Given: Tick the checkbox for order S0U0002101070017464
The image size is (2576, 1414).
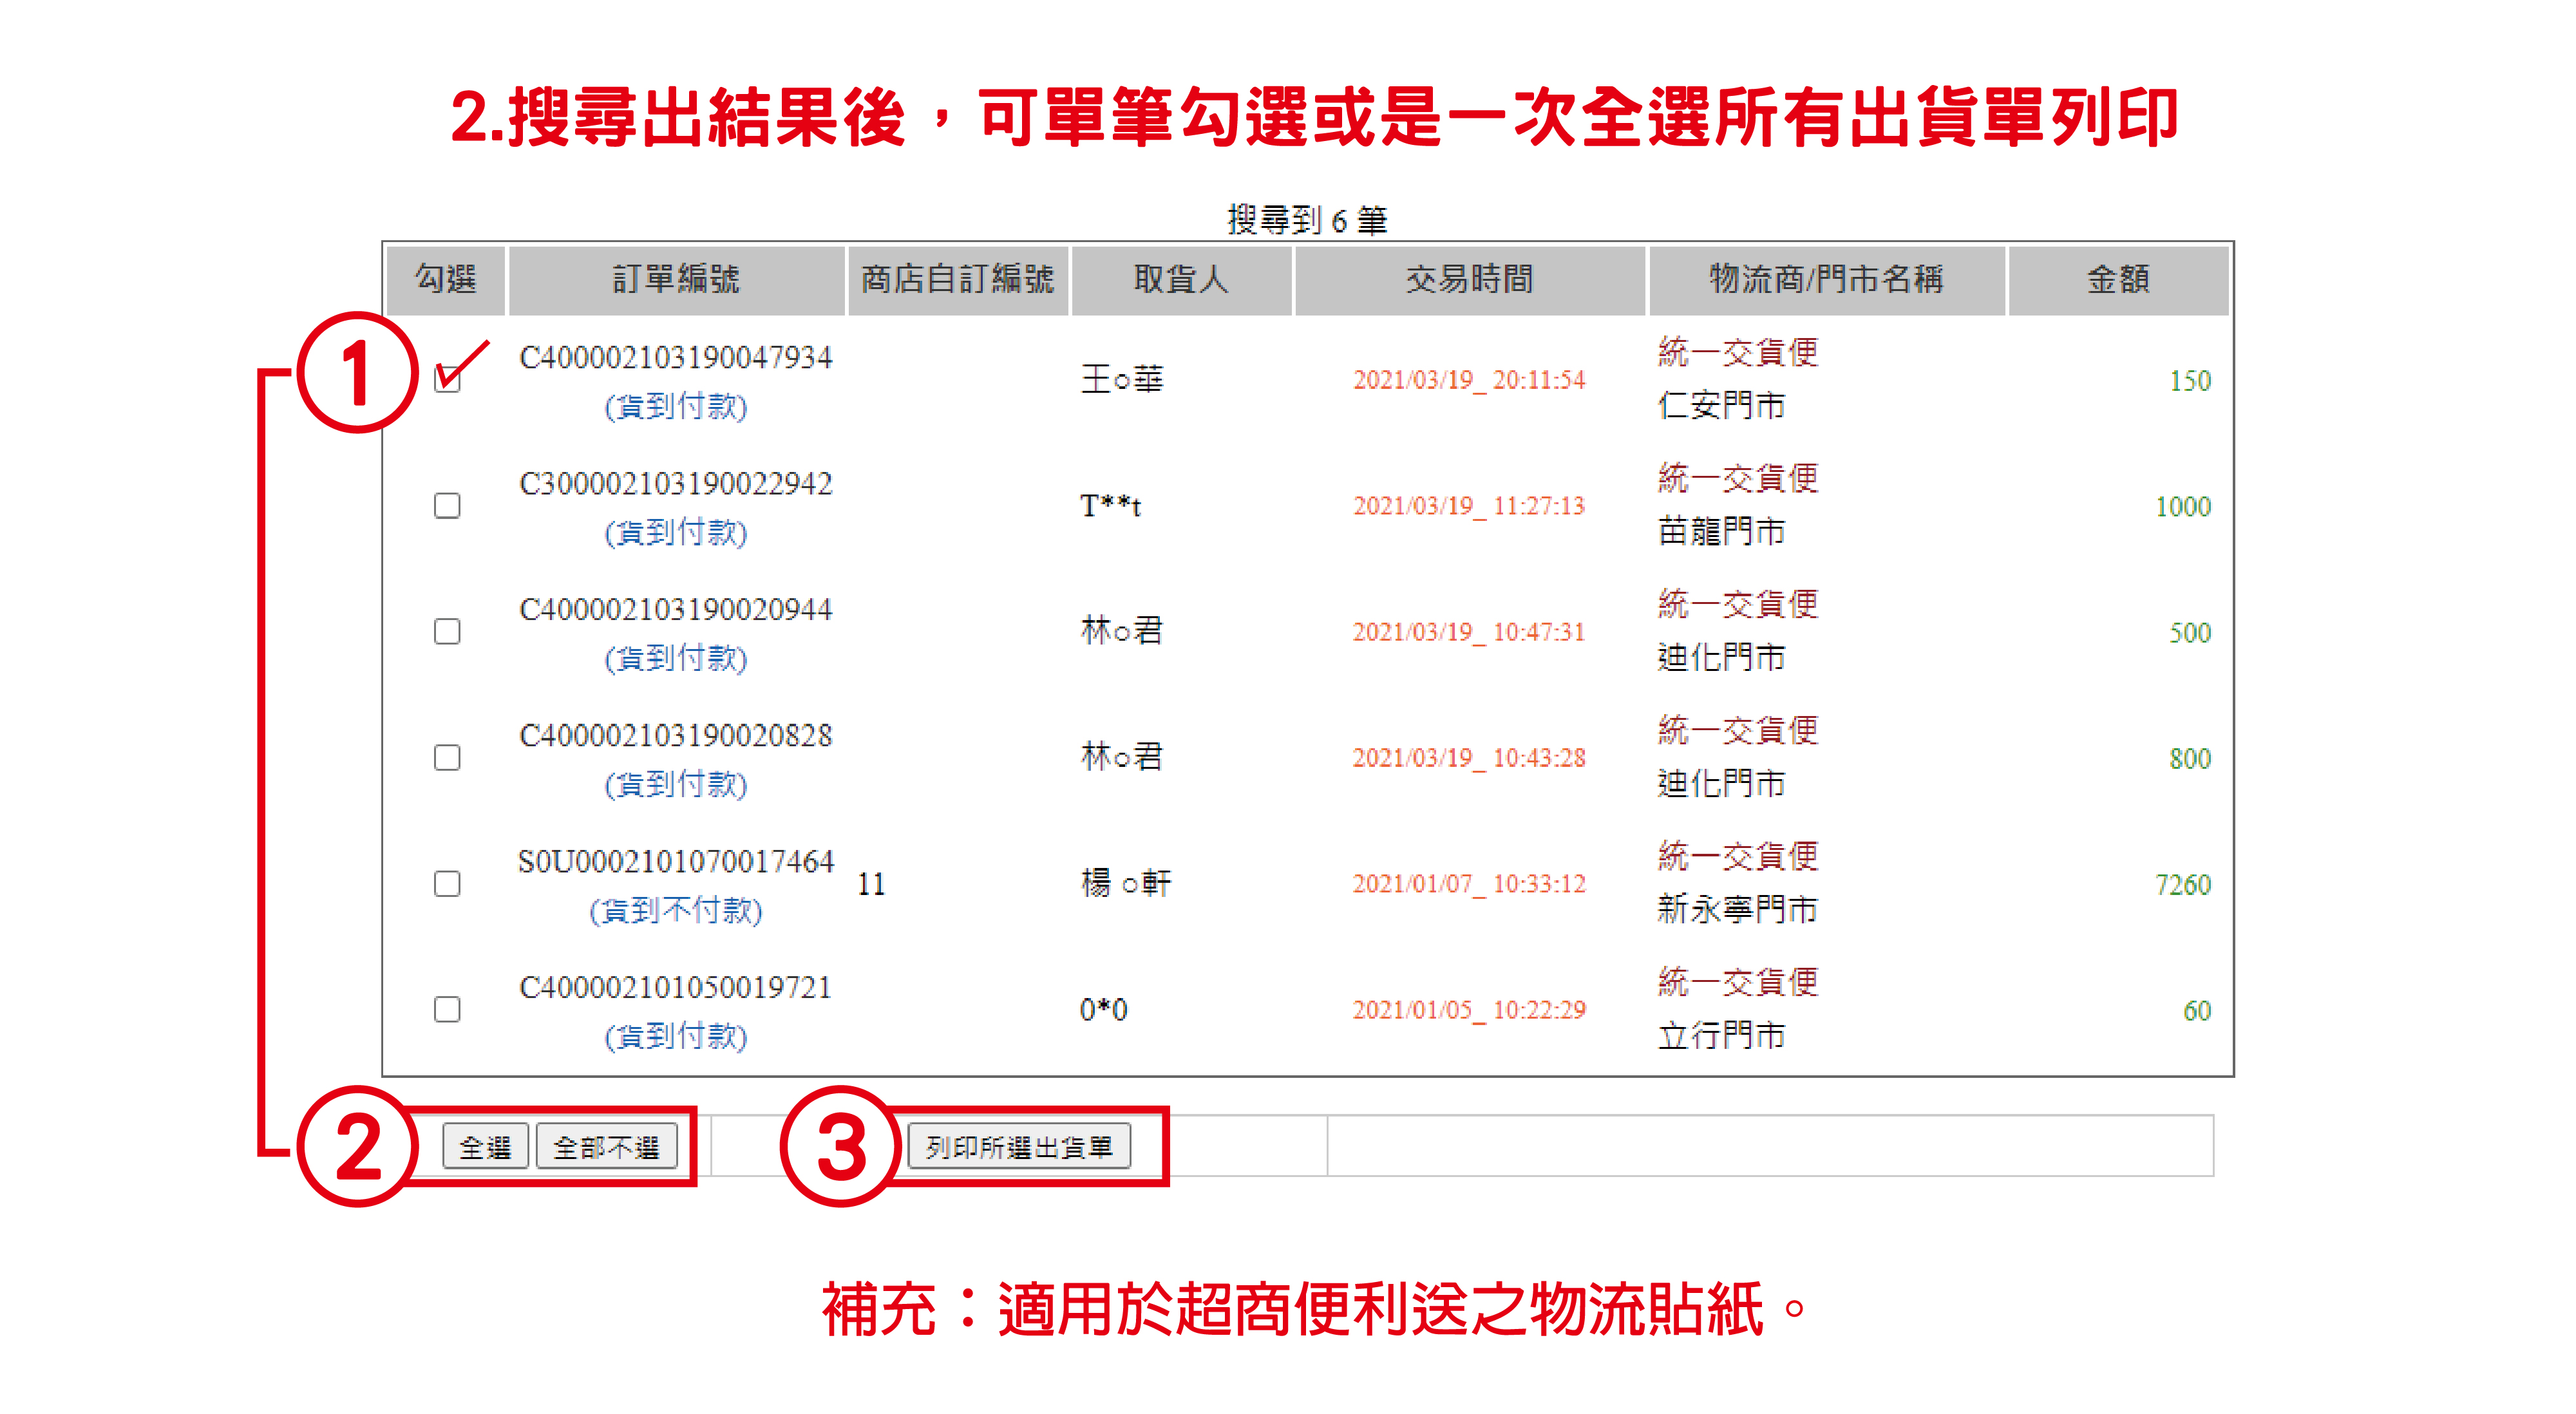Looking at the screenshot, I should [x=447, y=884].
